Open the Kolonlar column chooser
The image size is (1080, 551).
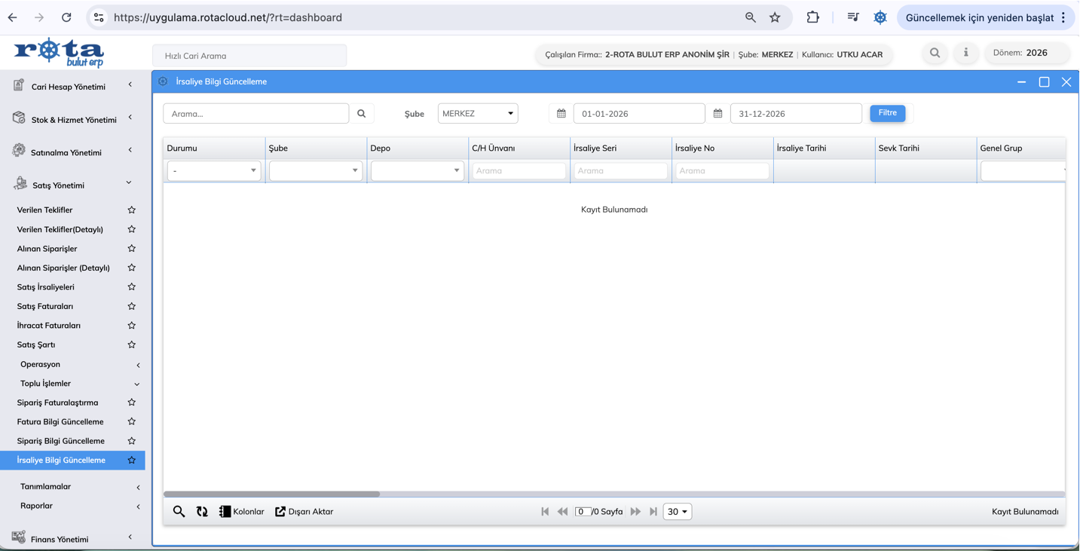(241, 512)
